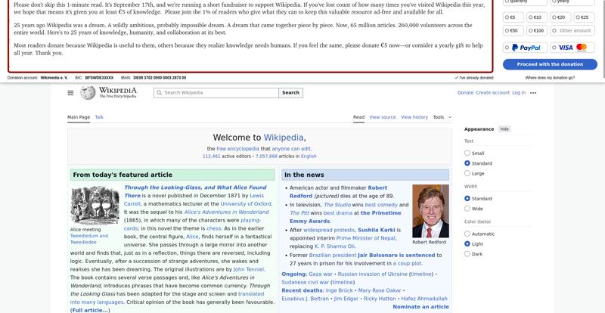
Task: Select the €10 donation amount
Action: (537, 17)
